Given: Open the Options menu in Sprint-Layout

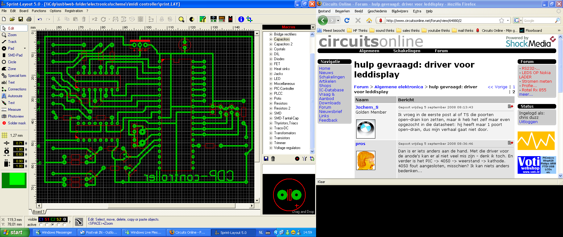Looking at the screenshot, I should click(x=56, y=11).
